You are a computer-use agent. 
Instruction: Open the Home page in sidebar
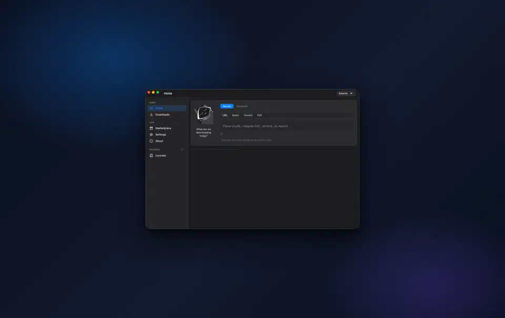pyautogui.click(x=167, y=108)
